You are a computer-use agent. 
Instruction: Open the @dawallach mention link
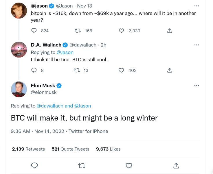coord(50,106)
